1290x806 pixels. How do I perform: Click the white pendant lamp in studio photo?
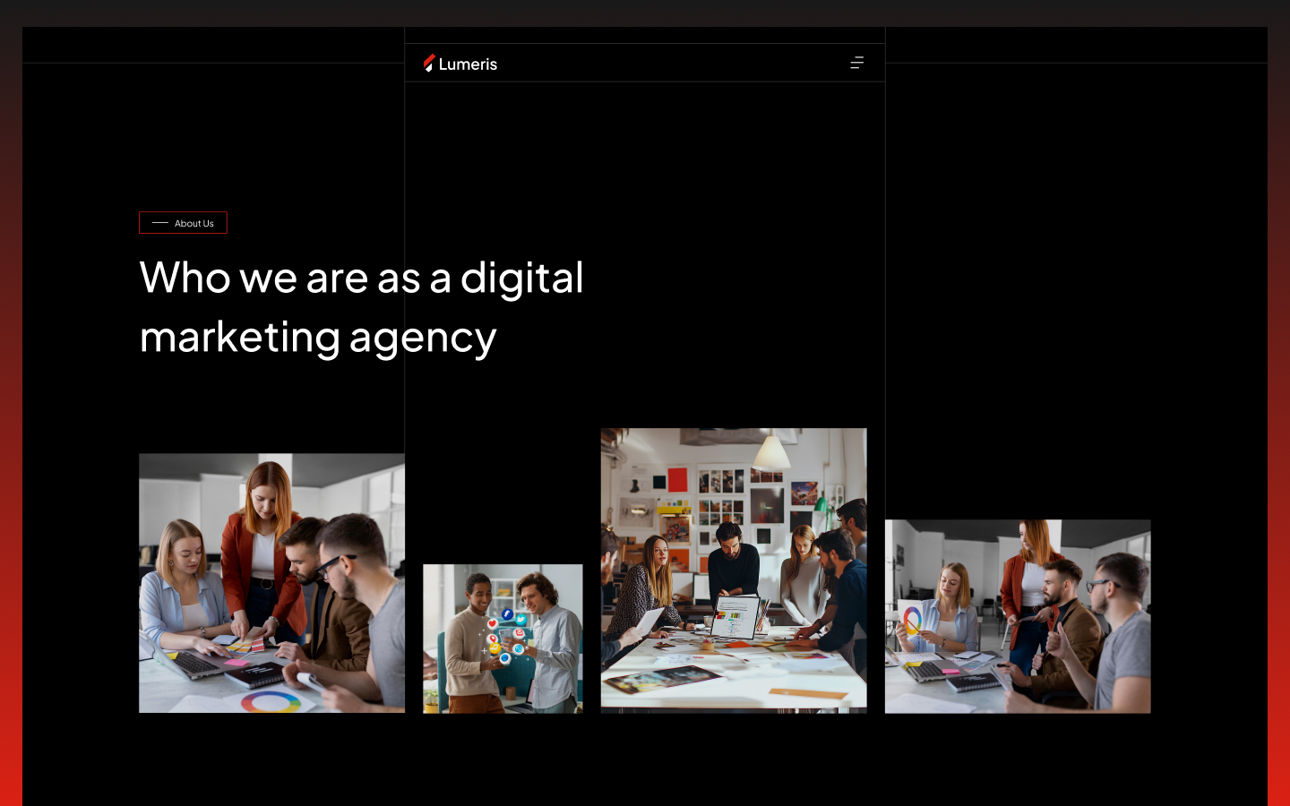770,452
